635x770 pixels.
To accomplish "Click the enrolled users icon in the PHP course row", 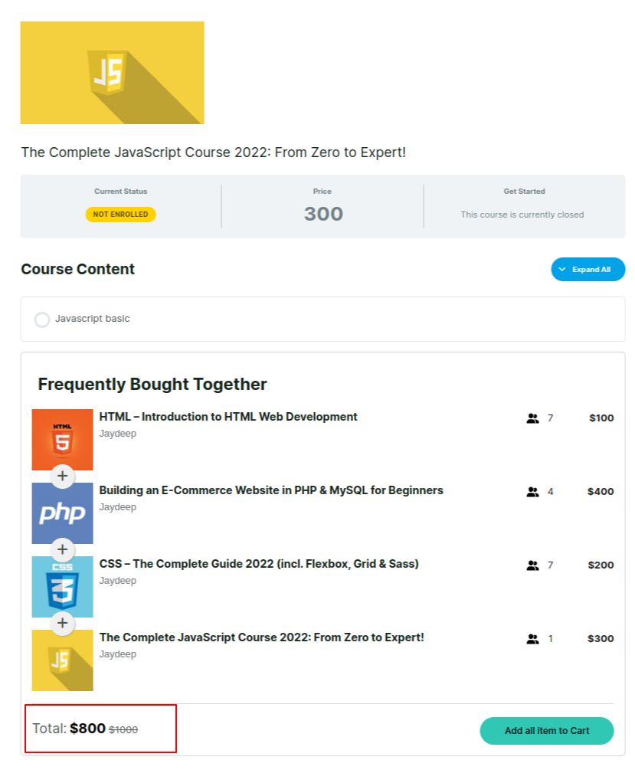I will pos(533,492).
